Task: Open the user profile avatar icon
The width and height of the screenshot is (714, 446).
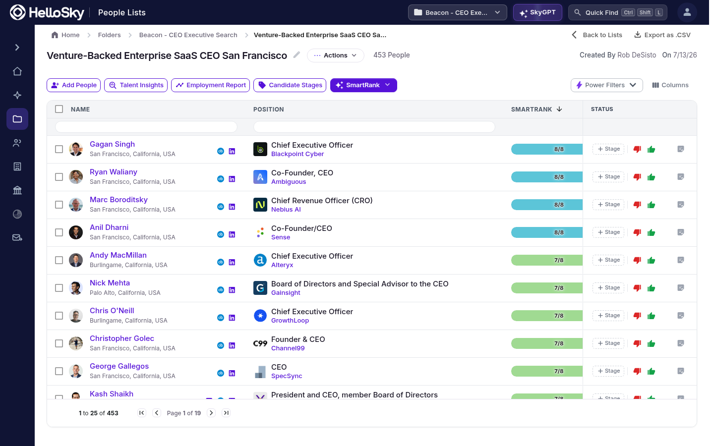Action: pos(687,12)
